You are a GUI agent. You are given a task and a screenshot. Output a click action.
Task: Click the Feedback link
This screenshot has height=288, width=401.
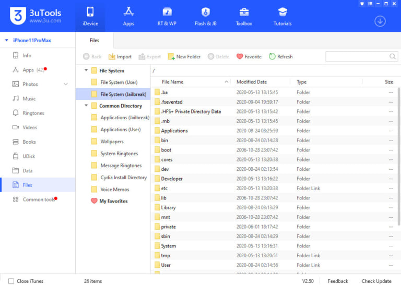338,281
